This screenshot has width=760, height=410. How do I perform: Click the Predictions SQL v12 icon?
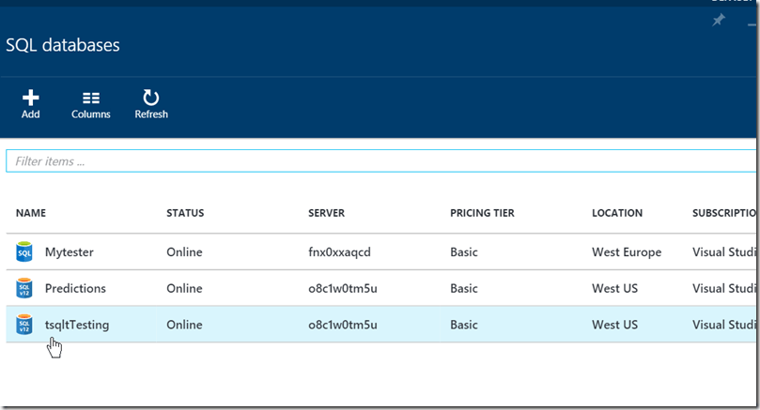[24, 288]
